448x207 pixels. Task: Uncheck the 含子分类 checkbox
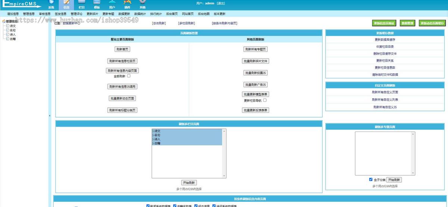pyautogui.click(x=370, y=179)
